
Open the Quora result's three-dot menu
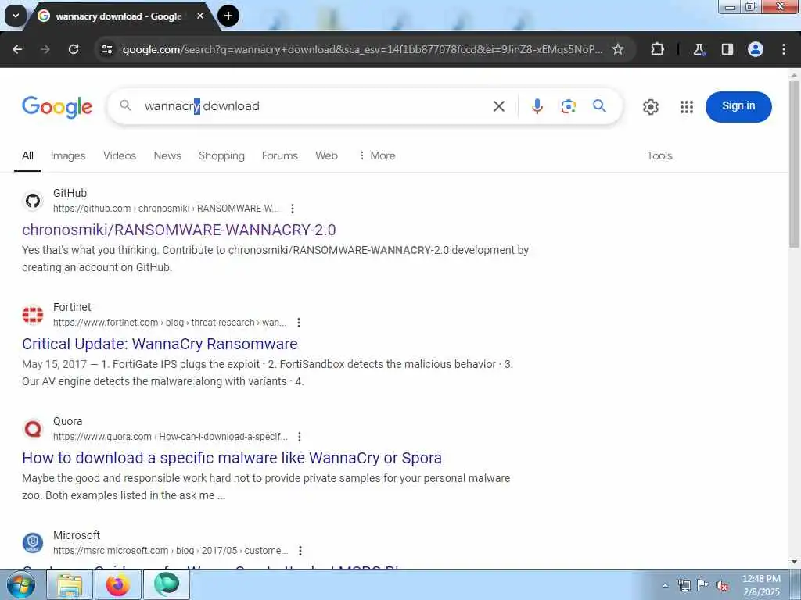[x=300, y=436]
